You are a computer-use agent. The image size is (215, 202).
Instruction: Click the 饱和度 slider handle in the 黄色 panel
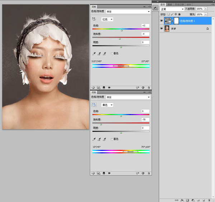101,124
